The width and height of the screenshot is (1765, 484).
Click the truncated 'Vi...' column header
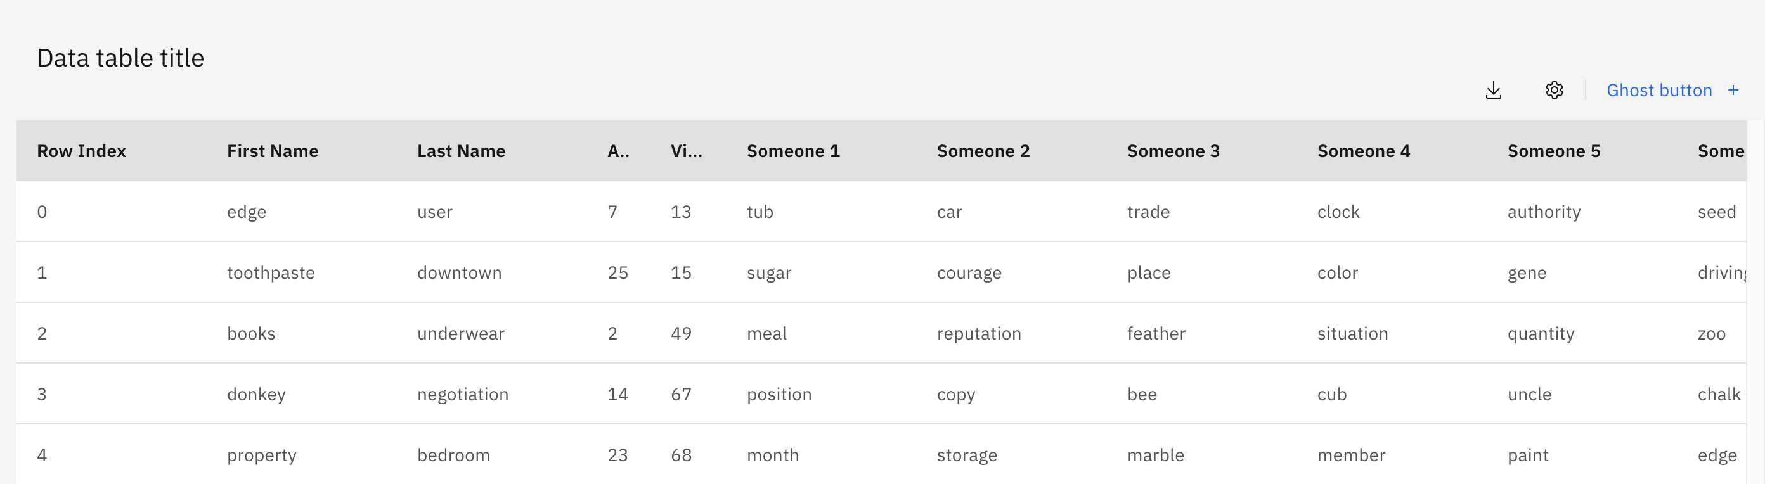pos(687,151)
